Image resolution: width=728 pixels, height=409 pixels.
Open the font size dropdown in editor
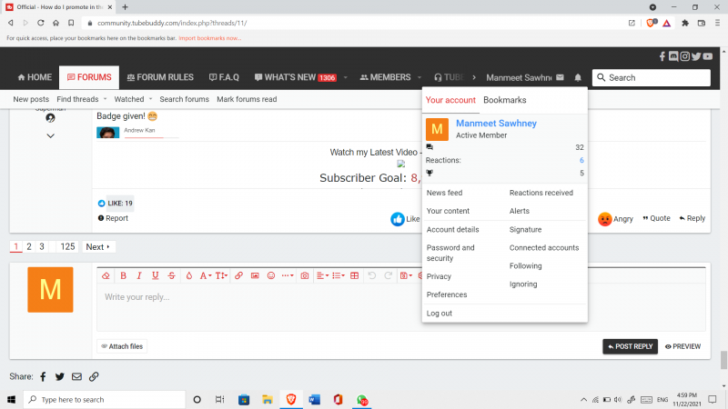pos(221,275)
